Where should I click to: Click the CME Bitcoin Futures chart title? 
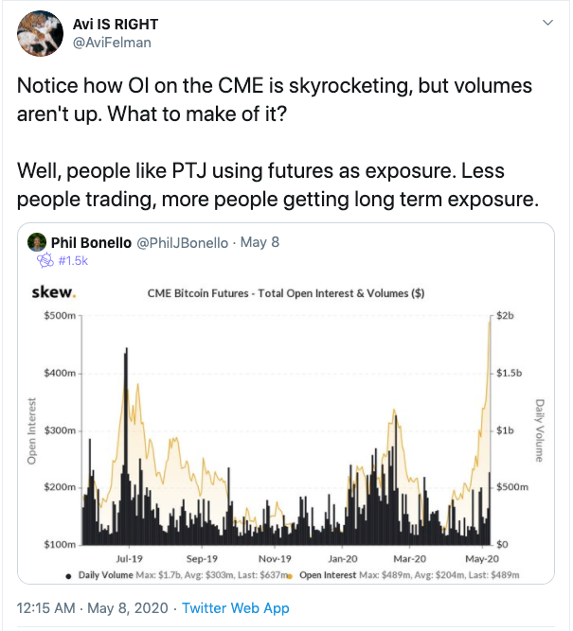point(286,293)
